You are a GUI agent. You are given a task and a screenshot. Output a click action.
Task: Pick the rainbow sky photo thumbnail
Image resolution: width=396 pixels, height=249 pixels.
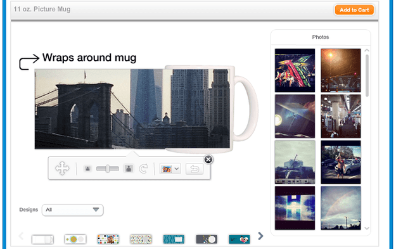coord(341,208)
